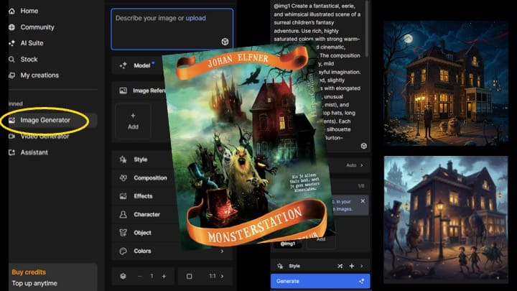Open the Effects settings row
The width and height of the screenshot is (517, 291).
142,196
